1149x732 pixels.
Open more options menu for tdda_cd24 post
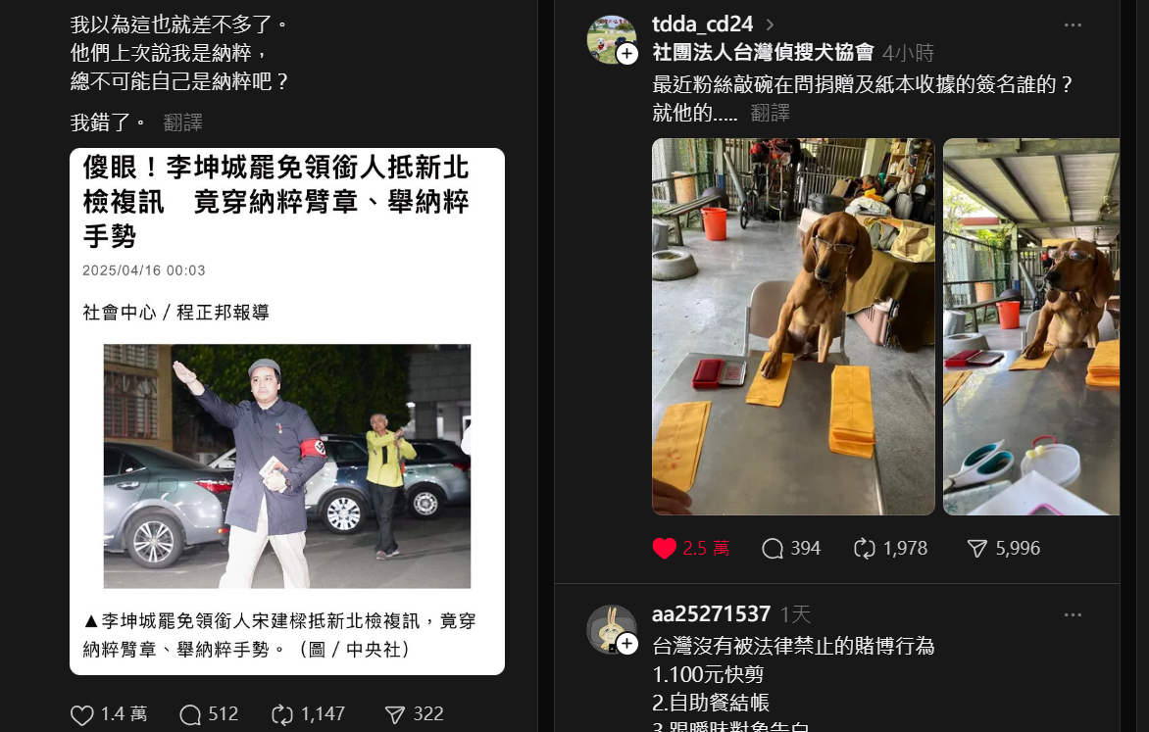(1073, 24)
